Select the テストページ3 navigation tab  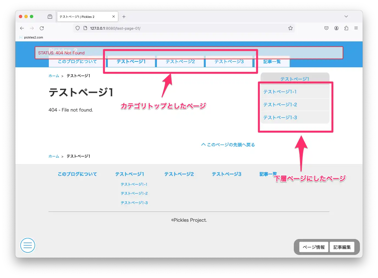click(x=229, y=62)
